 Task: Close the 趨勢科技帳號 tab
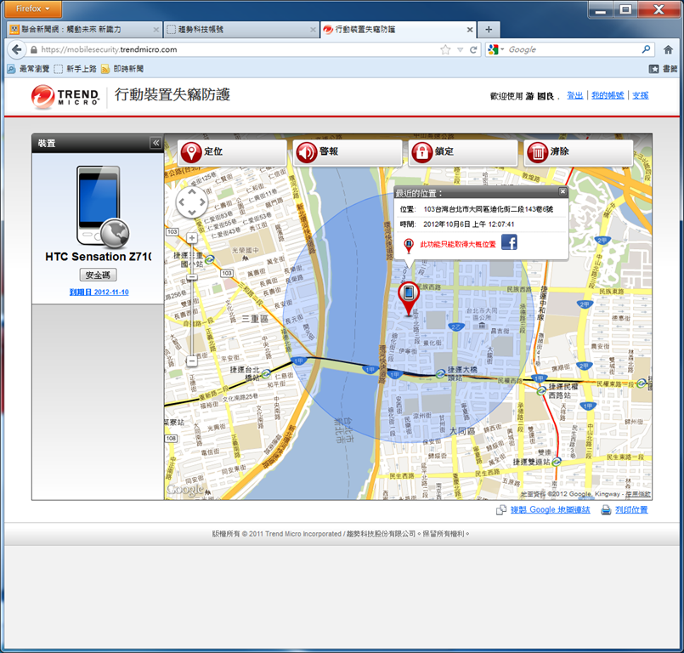pyautogui.click(x=313, y=30)
